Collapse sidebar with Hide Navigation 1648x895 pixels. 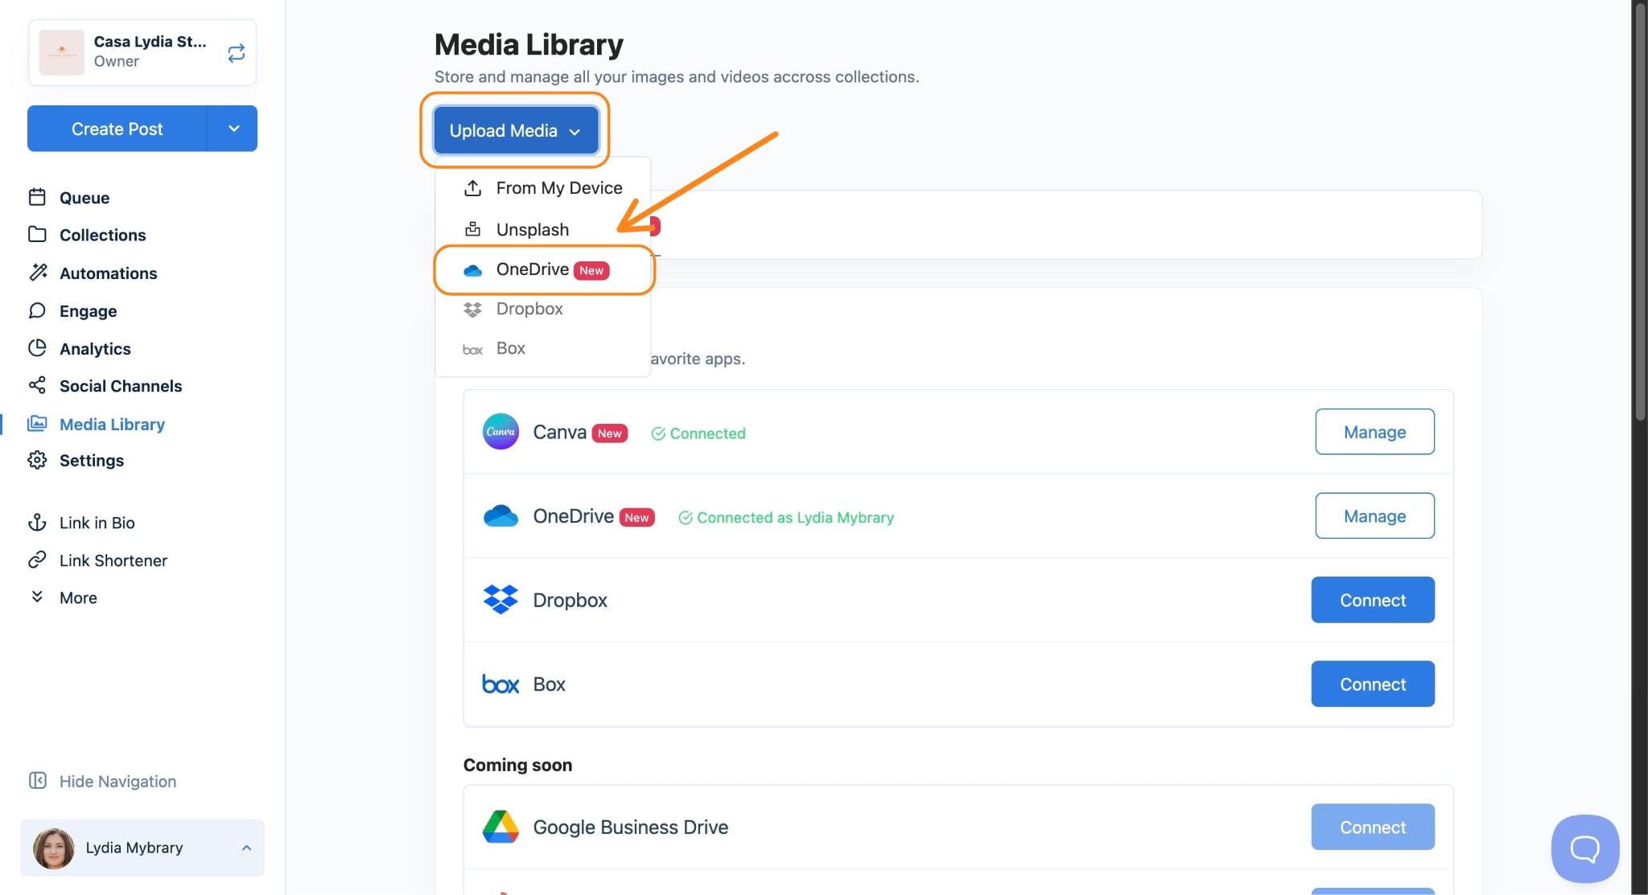pyautogui.click(x=103, y=781)
